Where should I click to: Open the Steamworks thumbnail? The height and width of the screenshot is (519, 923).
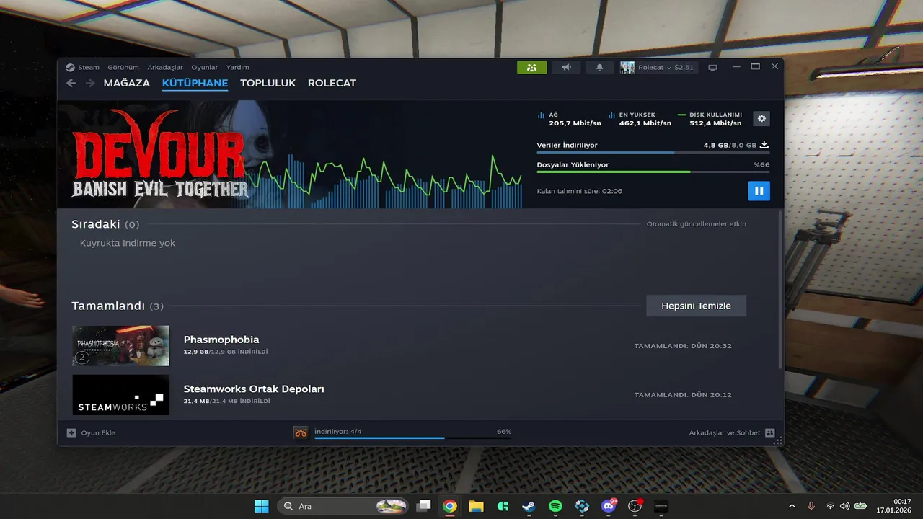[x=120, y=394]
